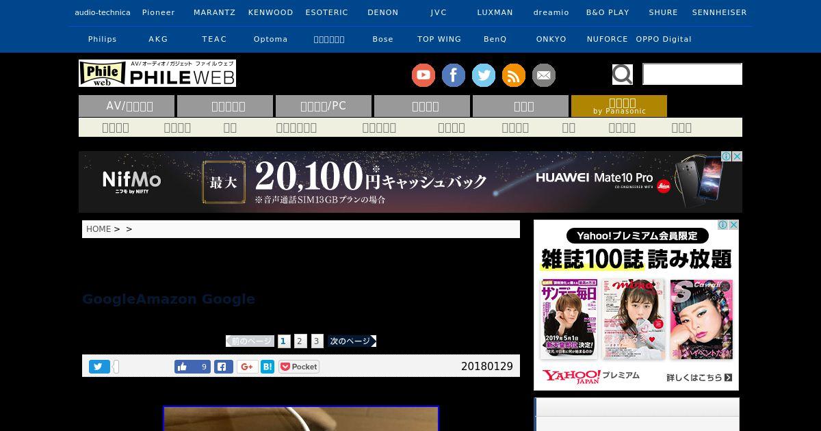Open the TOP WING brand link
Image resolution: width=821 pixels, height=431 pixels.
click(x=439, y=39)
